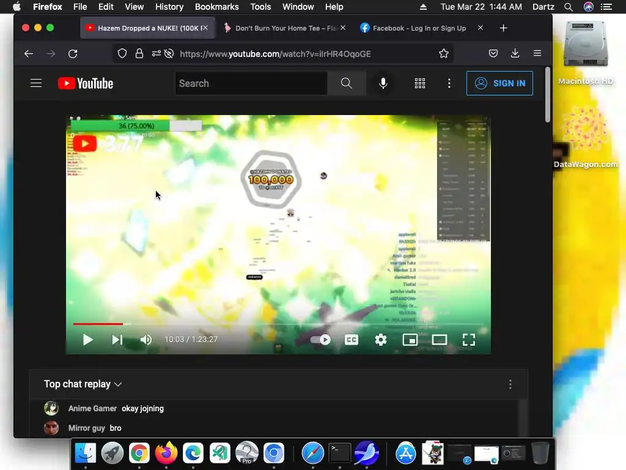Save page to Pocket

pyautogui.click(x=493, y=54)
